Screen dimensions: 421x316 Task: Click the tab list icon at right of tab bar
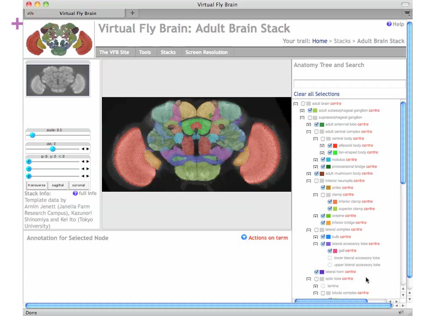[407, 13]
